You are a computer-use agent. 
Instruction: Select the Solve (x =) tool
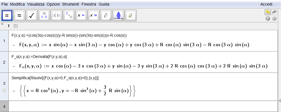(81, 16)
